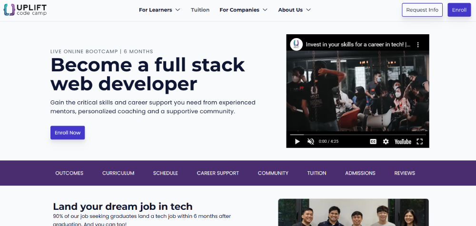
Task: Go to the Career Support section tab
Action: (x=218, y=173)
